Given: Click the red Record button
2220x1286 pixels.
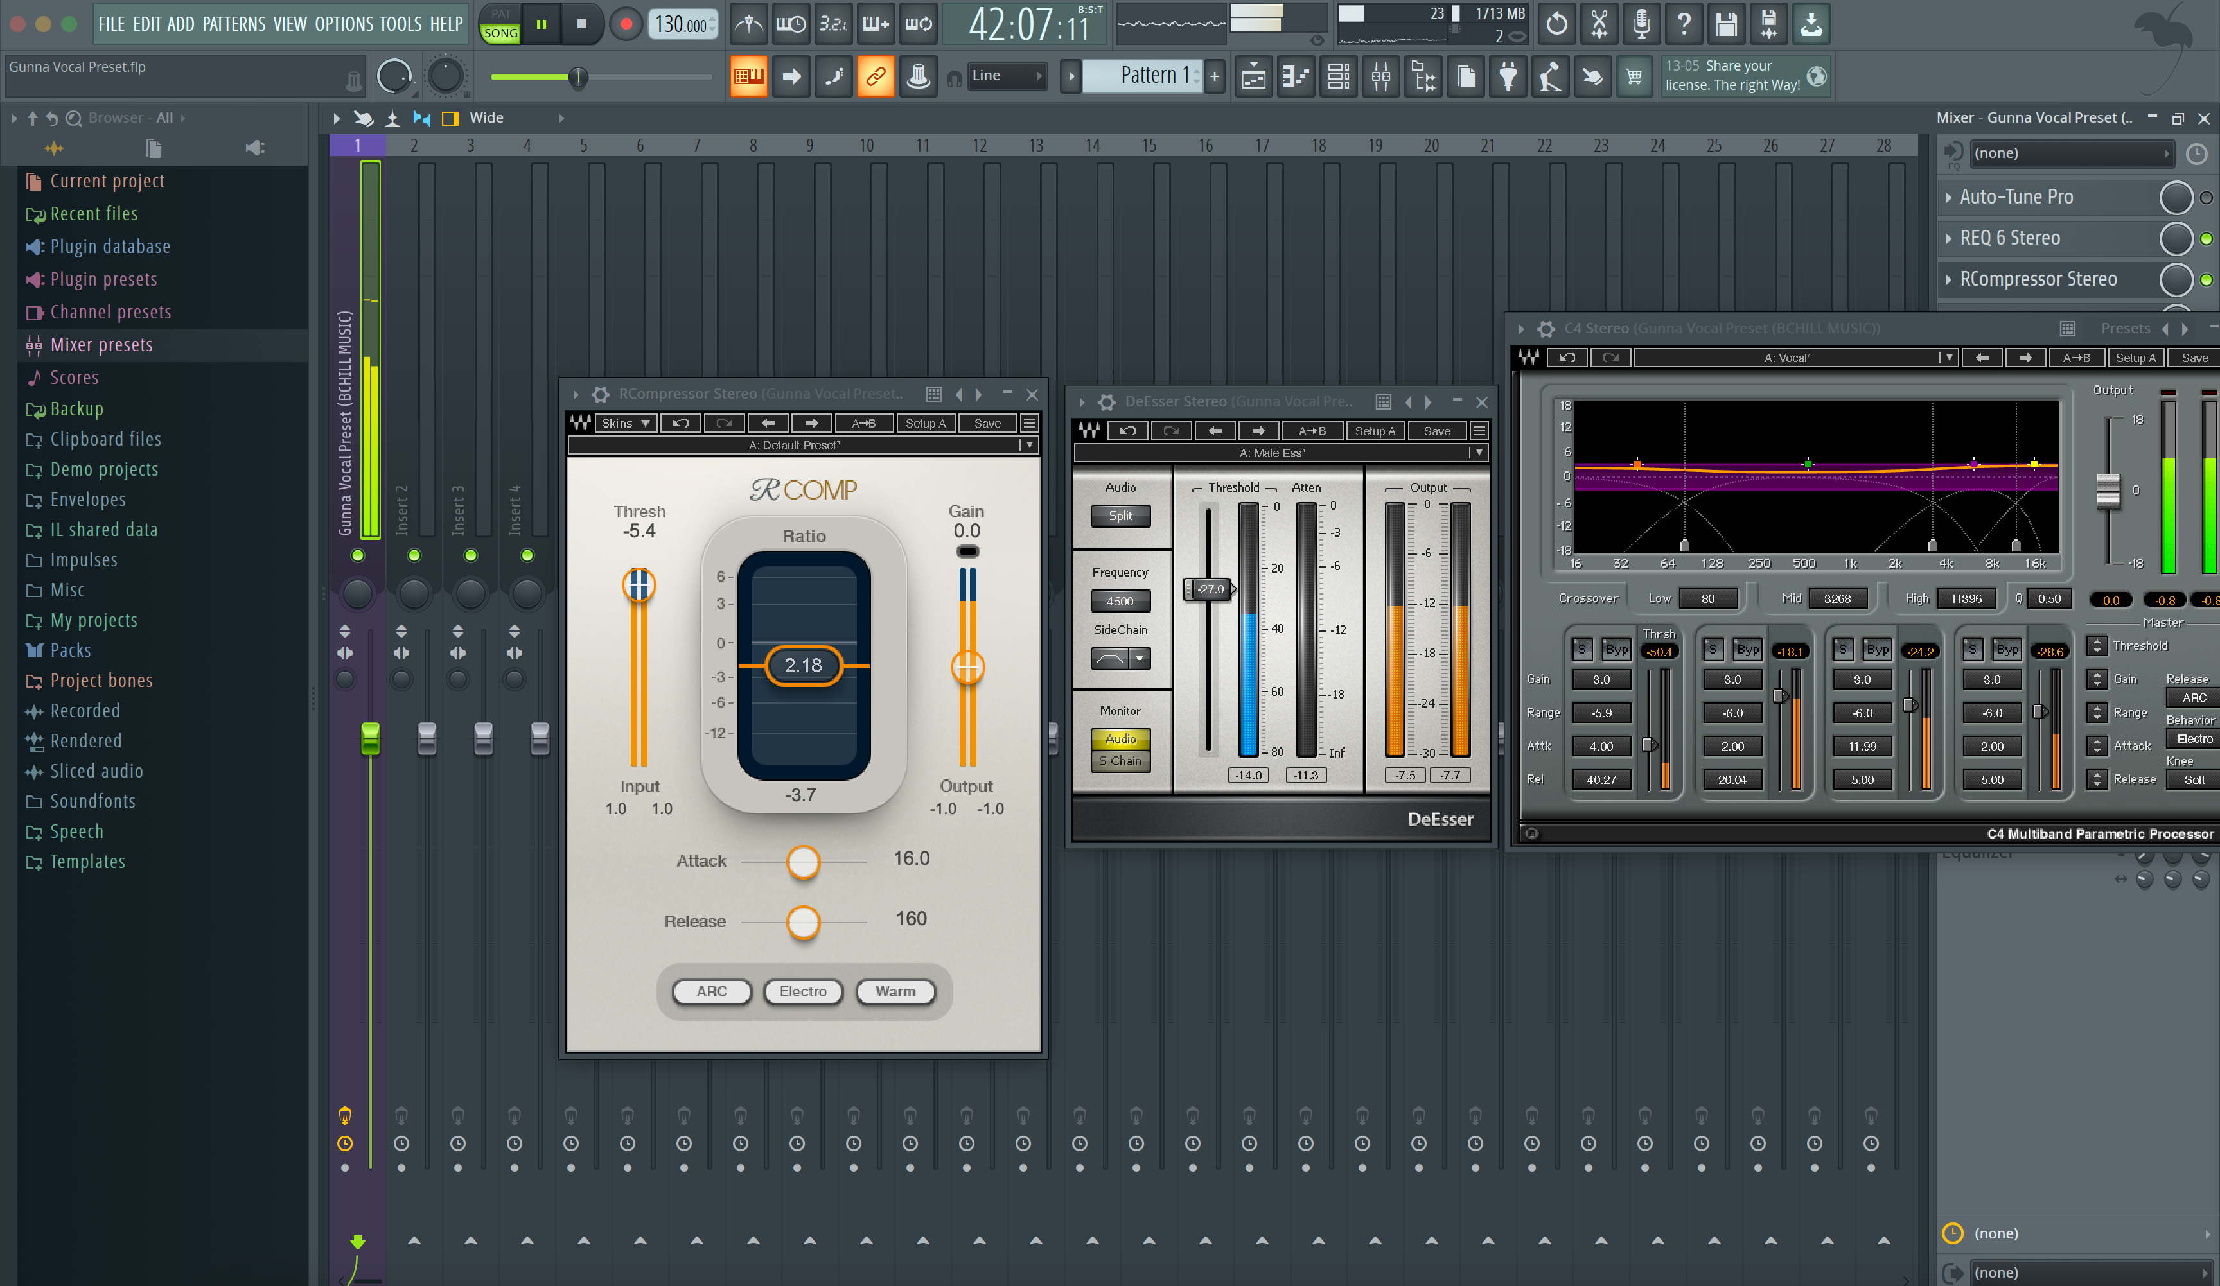Looking at the screenshot, I should (x=626, y=24).
